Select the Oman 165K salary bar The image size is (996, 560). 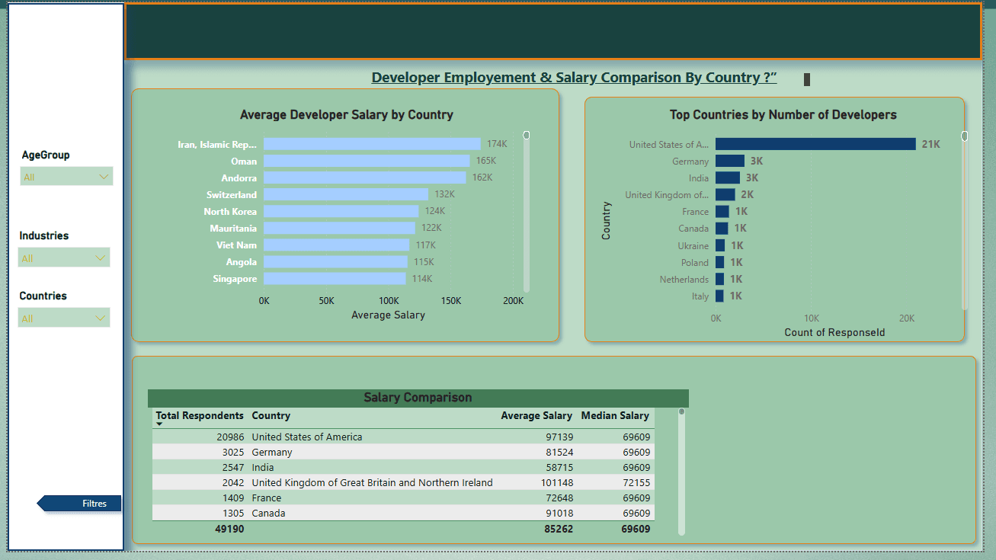click(x=367, y=161)
